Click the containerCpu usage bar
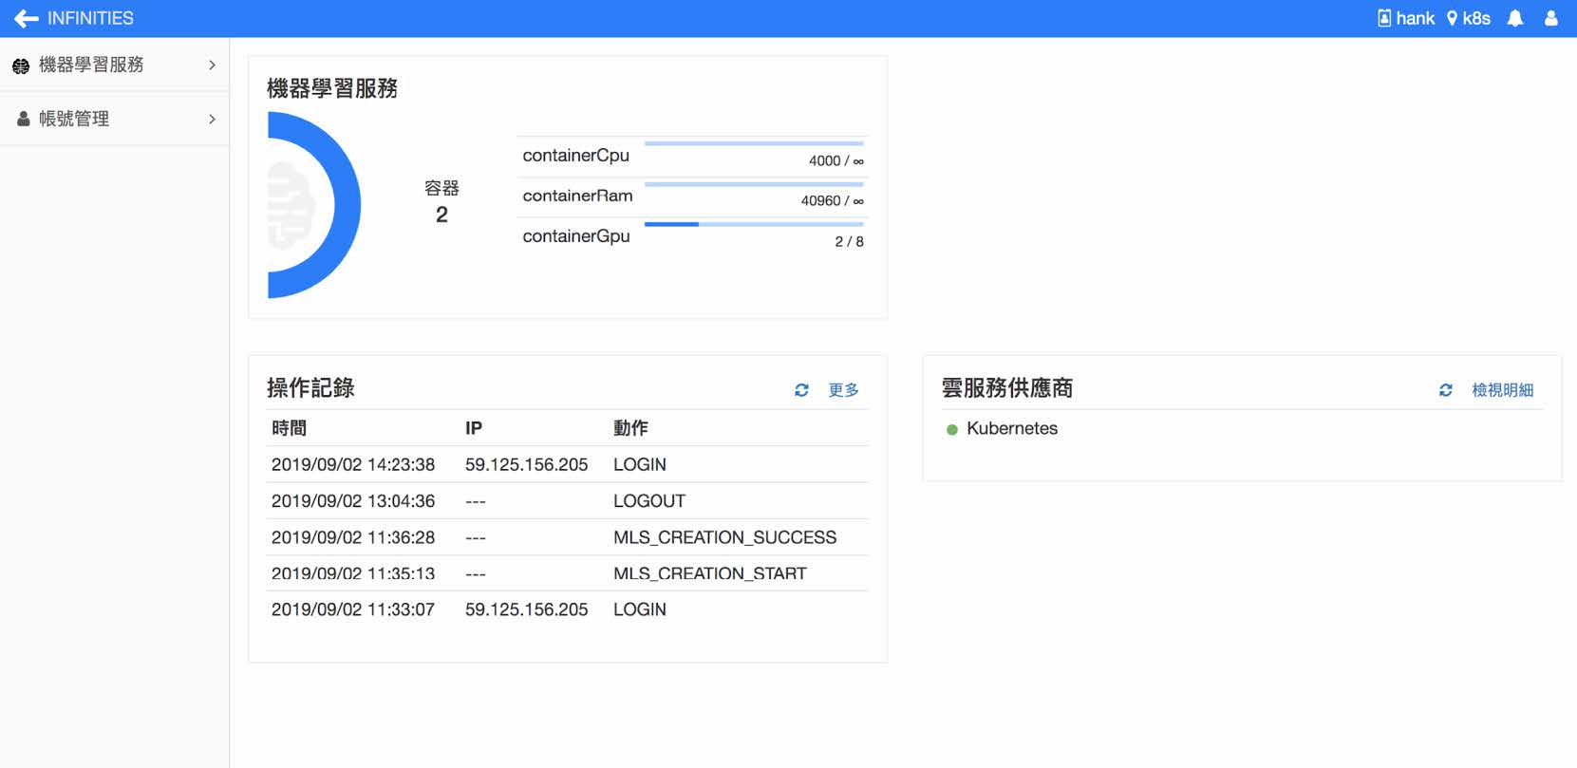This screenshot has width=1577, height=768. point(754,143)
